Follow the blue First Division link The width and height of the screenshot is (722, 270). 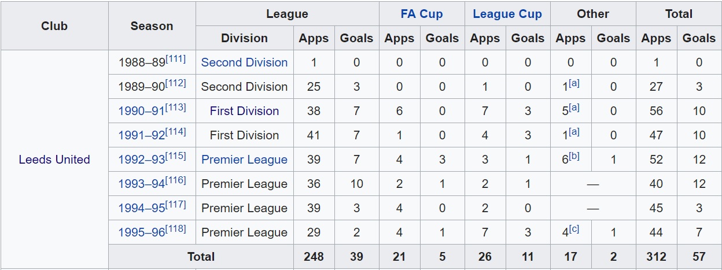(x=244, y=111)
